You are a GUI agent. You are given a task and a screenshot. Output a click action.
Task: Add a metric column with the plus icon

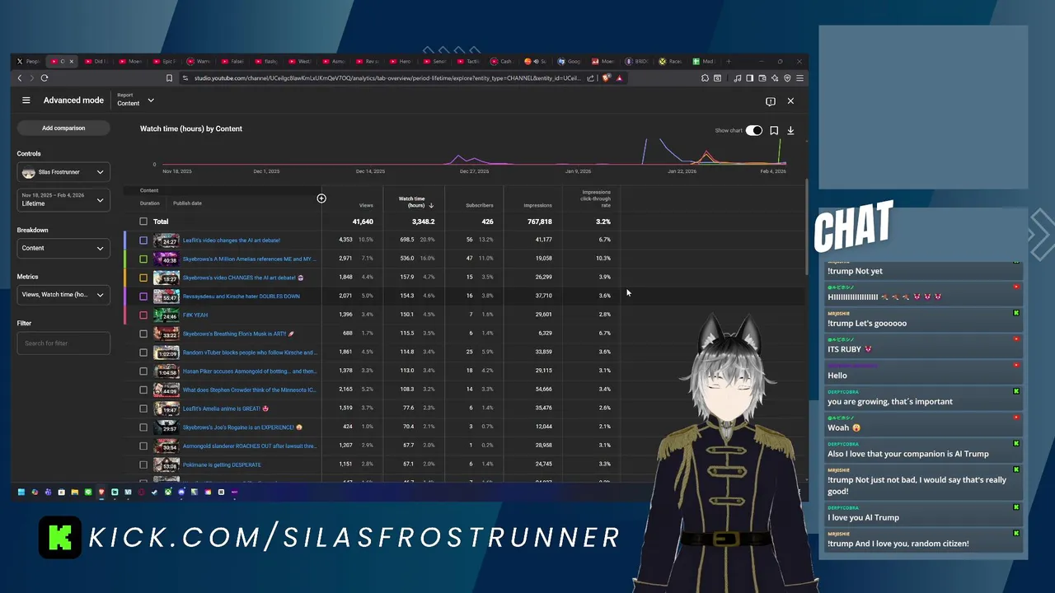[x=321, y=198]
